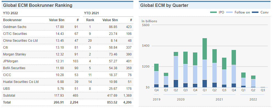Click the Total 2021 value 853.52
This screenshot has height=109, width=273.
point(112,102)
